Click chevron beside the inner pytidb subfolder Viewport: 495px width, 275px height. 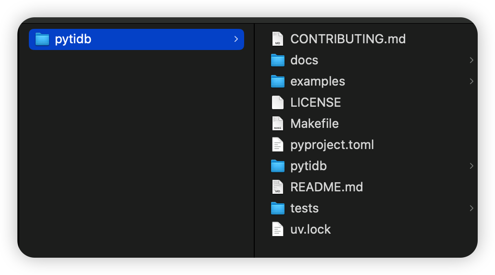(x=471, y=166)
